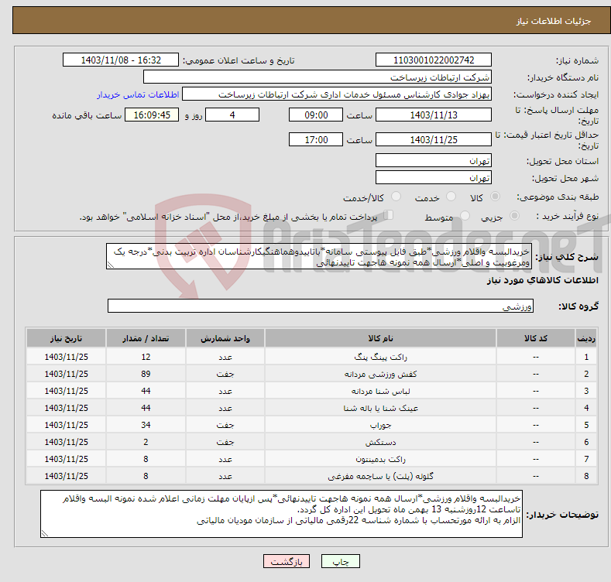Screen dimensions: 611x582
Task: Click item name دستکش
Action: [380, 442]
